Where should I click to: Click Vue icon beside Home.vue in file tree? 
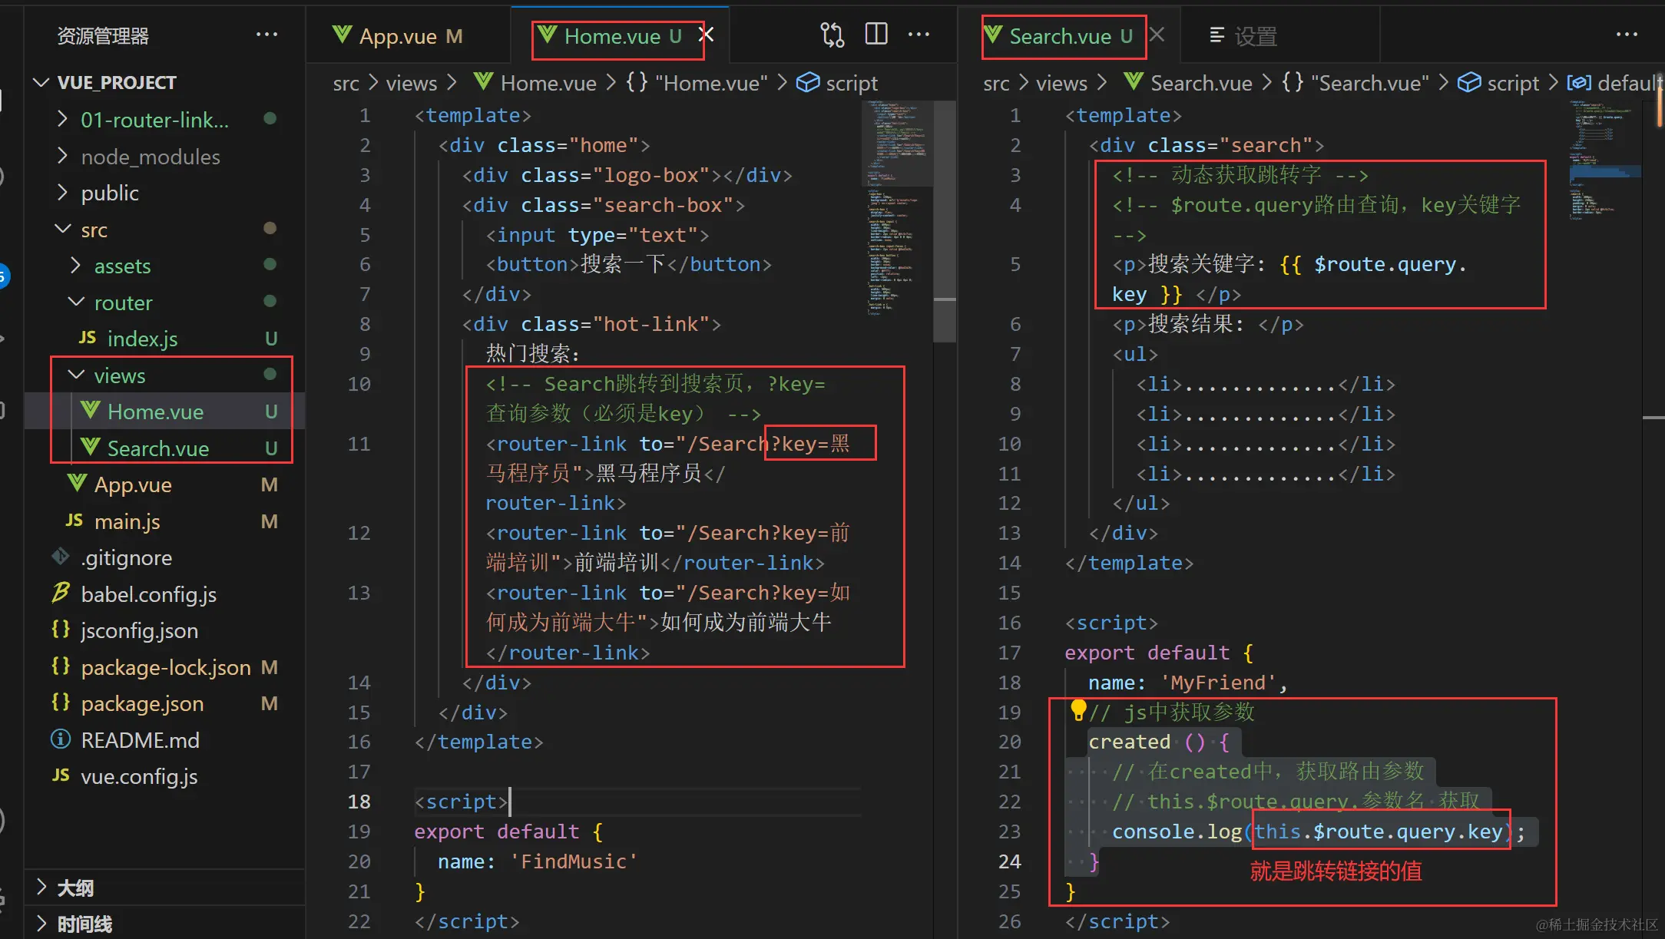91,411
